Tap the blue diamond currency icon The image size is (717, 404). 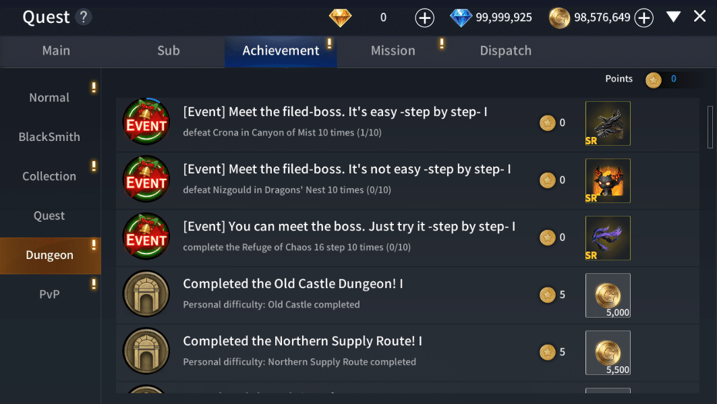[461, 18]
